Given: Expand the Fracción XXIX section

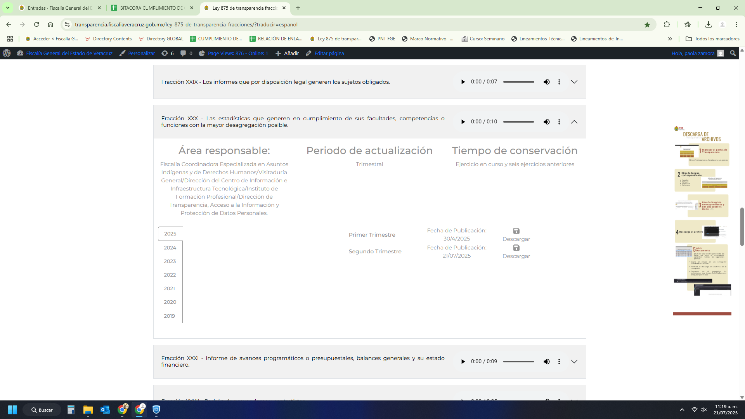Looking at the screenshot, I should pos(574,82).
